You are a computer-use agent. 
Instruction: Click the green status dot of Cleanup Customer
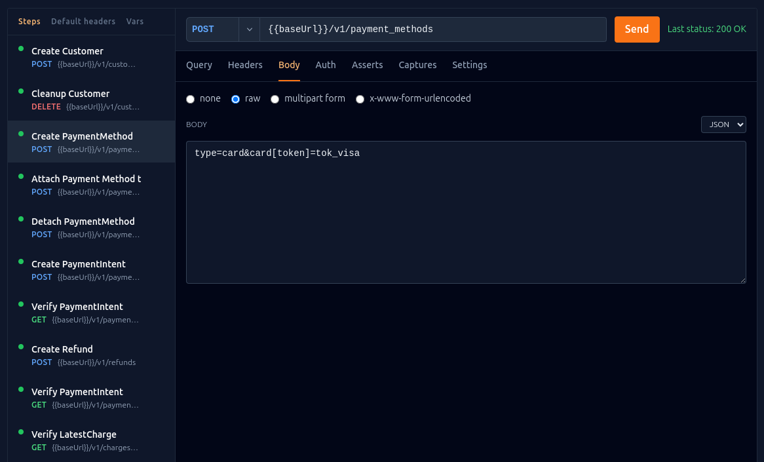(21, 91)
